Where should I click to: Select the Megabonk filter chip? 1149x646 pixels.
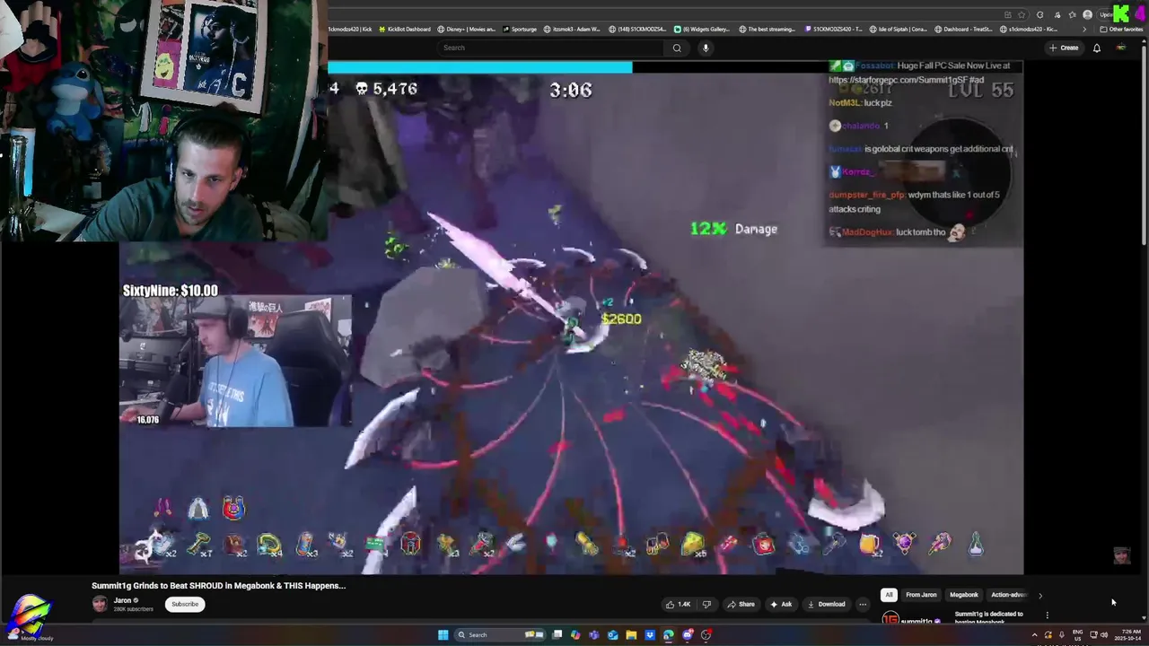[964, 595]
